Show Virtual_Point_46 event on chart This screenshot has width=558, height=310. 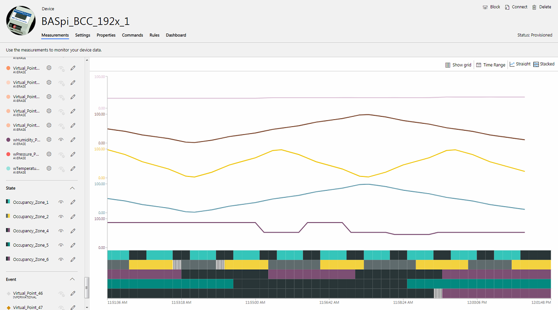(61, 293)
